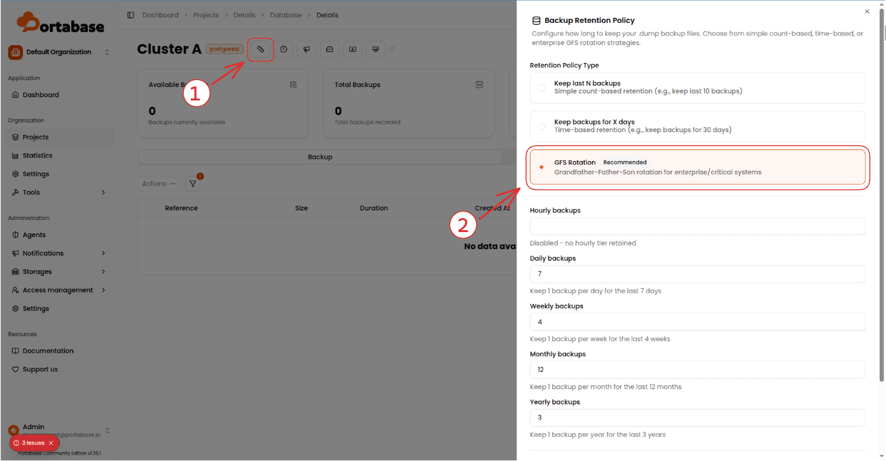886x461 pixels.
Task: Click Projects in the breadcrumb
Action: pos(206,15)
